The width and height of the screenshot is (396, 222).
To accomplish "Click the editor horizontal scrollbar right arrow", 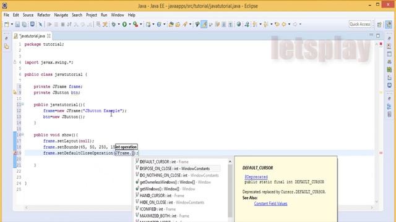I will (x=372, y=208).
